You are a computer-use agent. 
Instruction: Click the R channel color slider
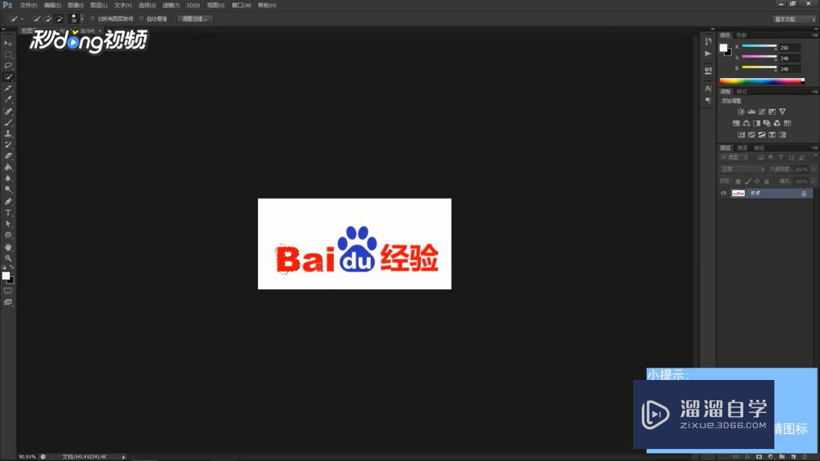(759, 46)
